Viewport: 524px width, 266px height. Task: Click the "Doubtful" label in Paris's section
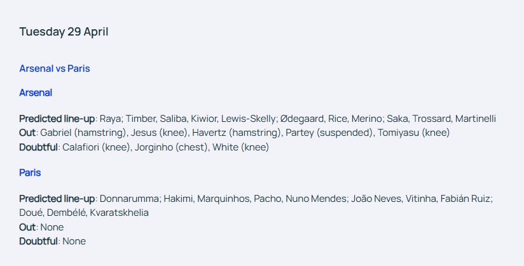point(38,241)
